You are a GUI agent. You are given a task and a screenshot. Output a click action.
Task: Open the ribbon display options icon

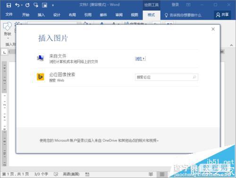pos(188,5)
